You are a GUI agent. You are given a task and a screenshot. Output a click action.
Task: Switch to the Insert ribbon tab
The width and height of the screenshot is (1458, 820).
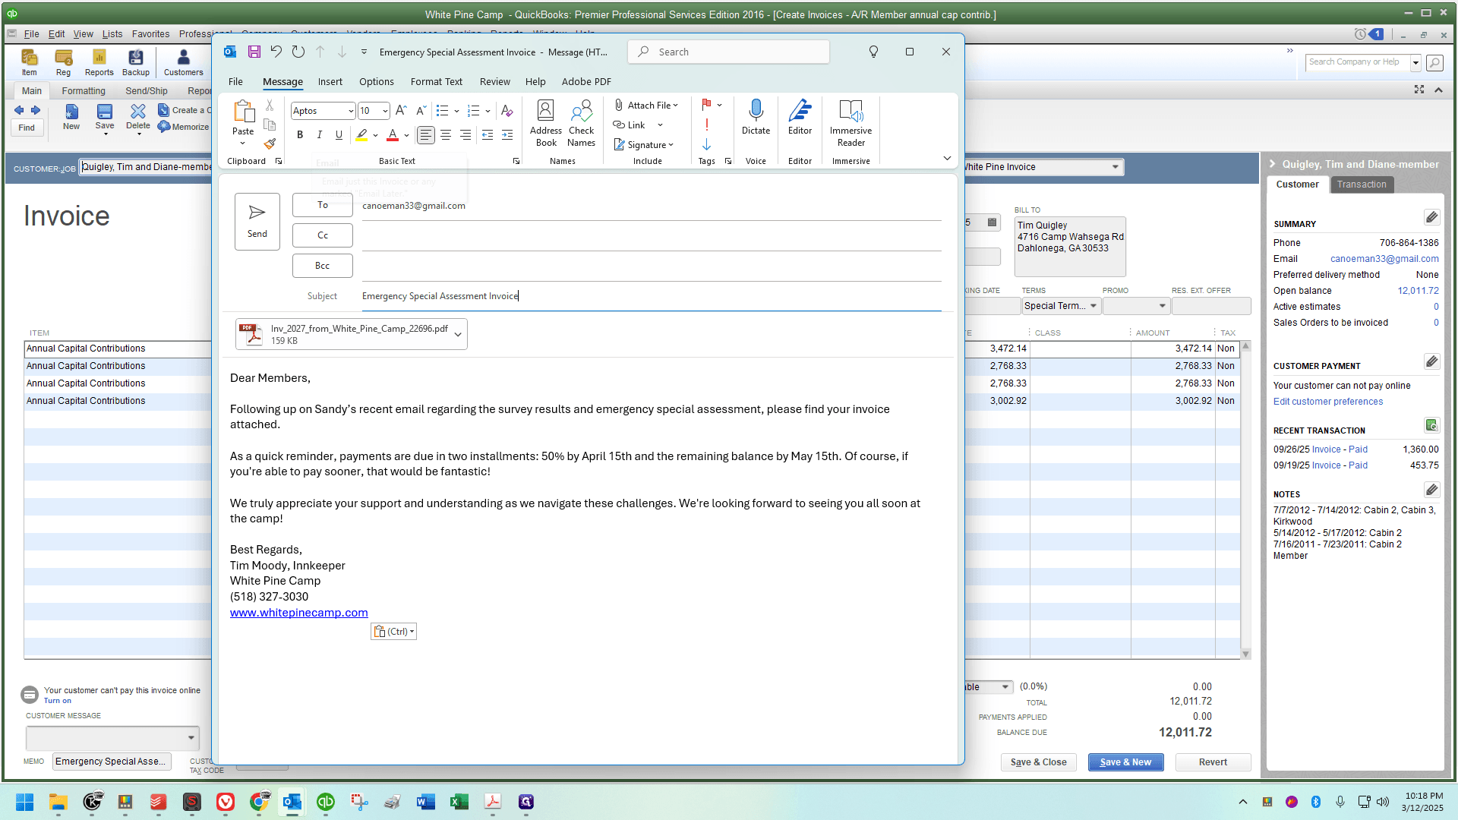pos(330,82)
